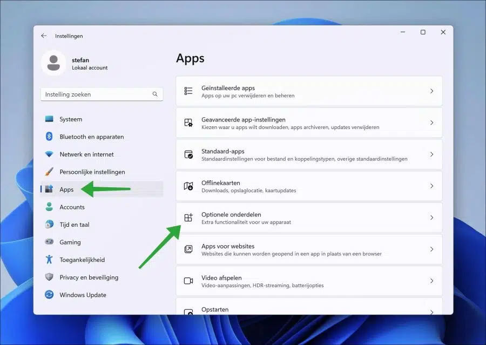486x345 pixels.
Task: Click the Apps sidebar icon
Action: (x=49, y=189)
